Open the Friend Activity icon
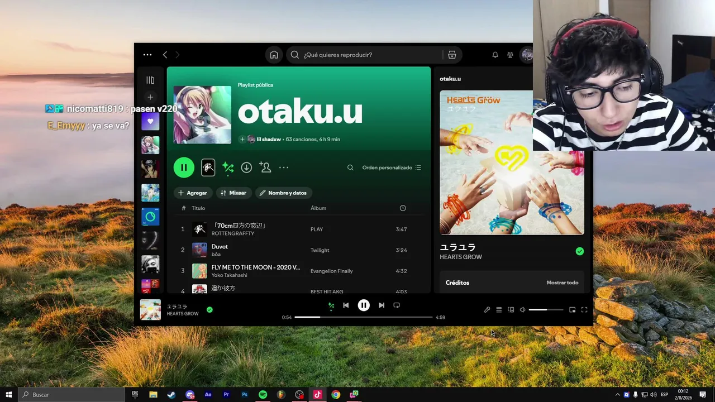This screenshot has width=715, height=402. pyautogui.click(x=510, y=55)
